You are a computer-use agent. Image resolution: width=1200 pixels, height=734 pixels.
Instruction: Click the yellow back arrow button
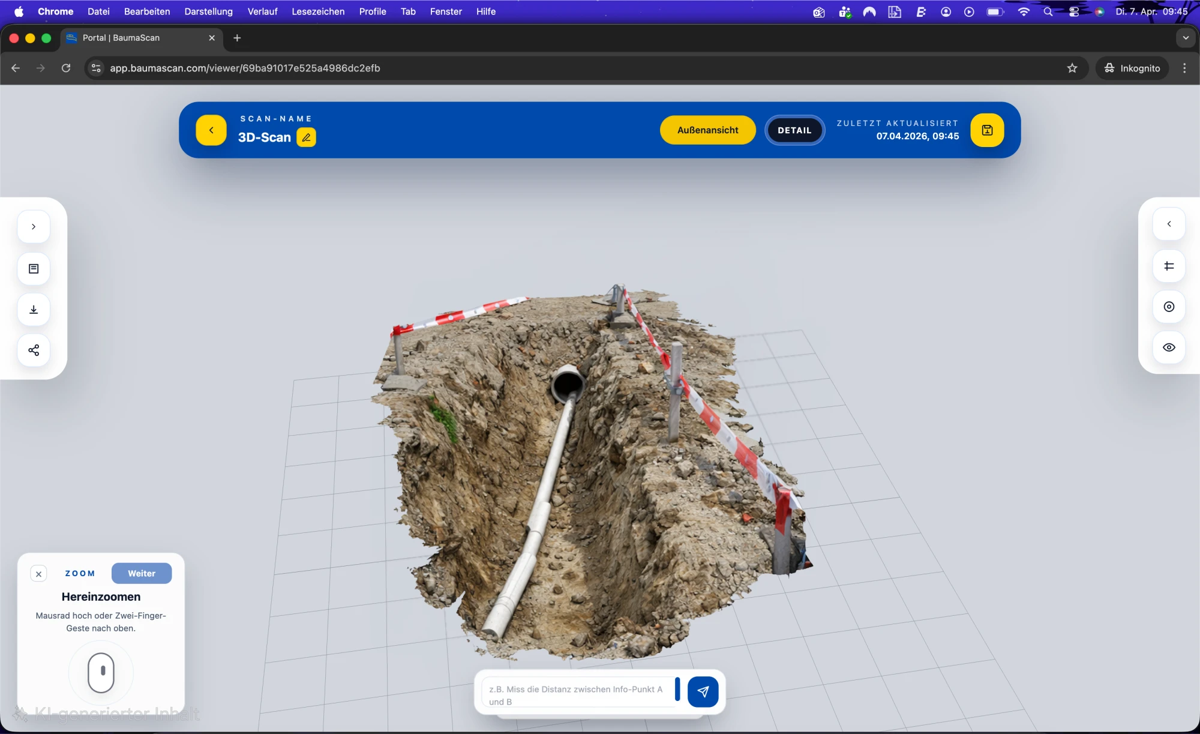coord(211,130)
